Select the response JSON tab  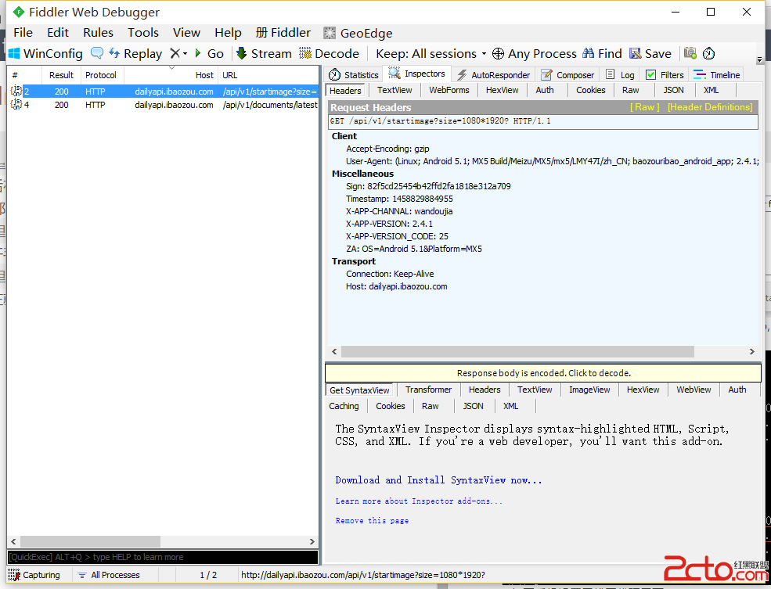(x=473, y=406)
